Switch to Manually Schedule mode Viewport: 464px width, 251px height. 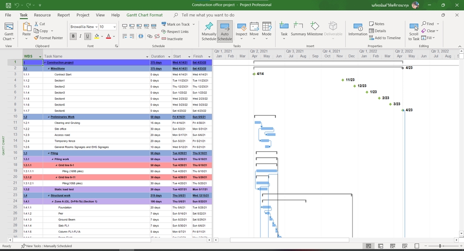[209, 31]
